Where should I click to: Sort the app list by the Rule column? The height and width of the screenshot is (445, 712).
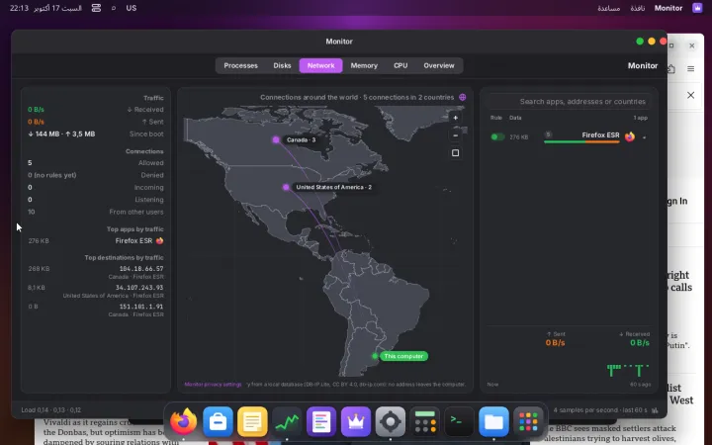495,118
